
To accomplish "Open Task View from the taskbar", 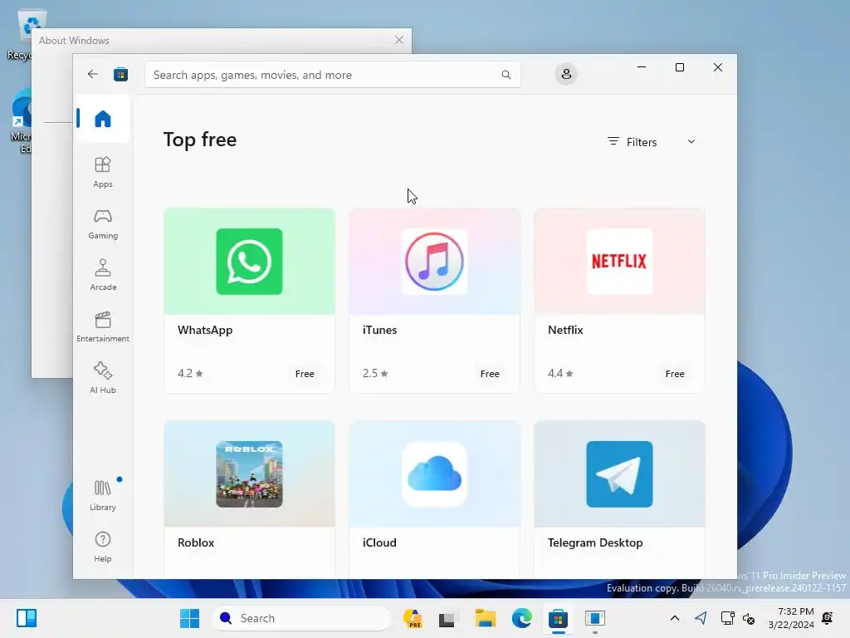I will [447, 618].
